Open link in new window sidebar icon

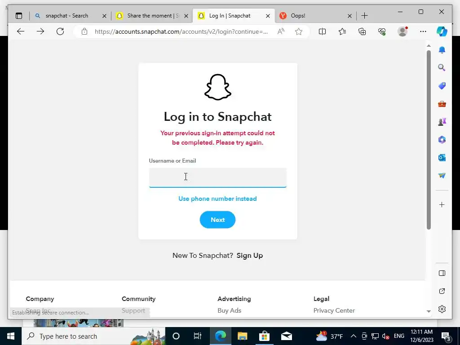[x=442, y=291]
